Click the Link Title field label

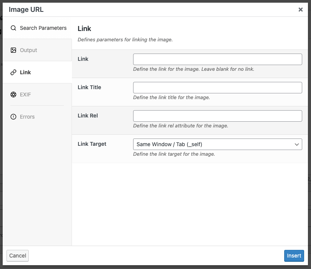89,87
